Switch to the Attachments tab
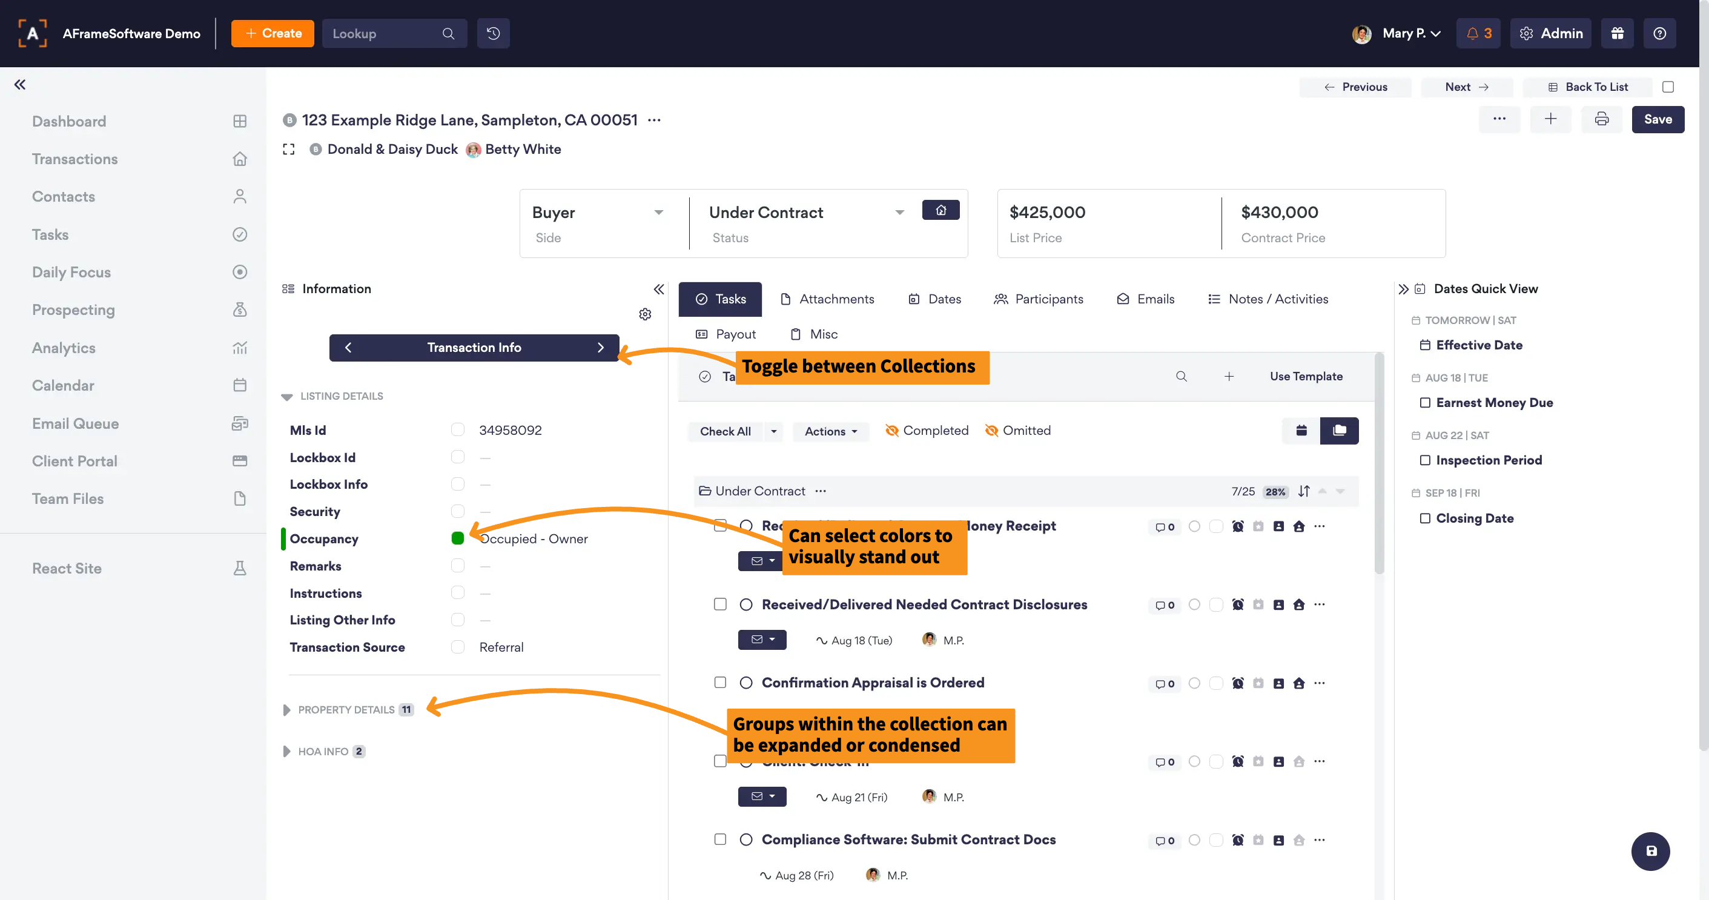Image resolution: width=1709 pixels, height=900 pixels. (x=827, y=299)
